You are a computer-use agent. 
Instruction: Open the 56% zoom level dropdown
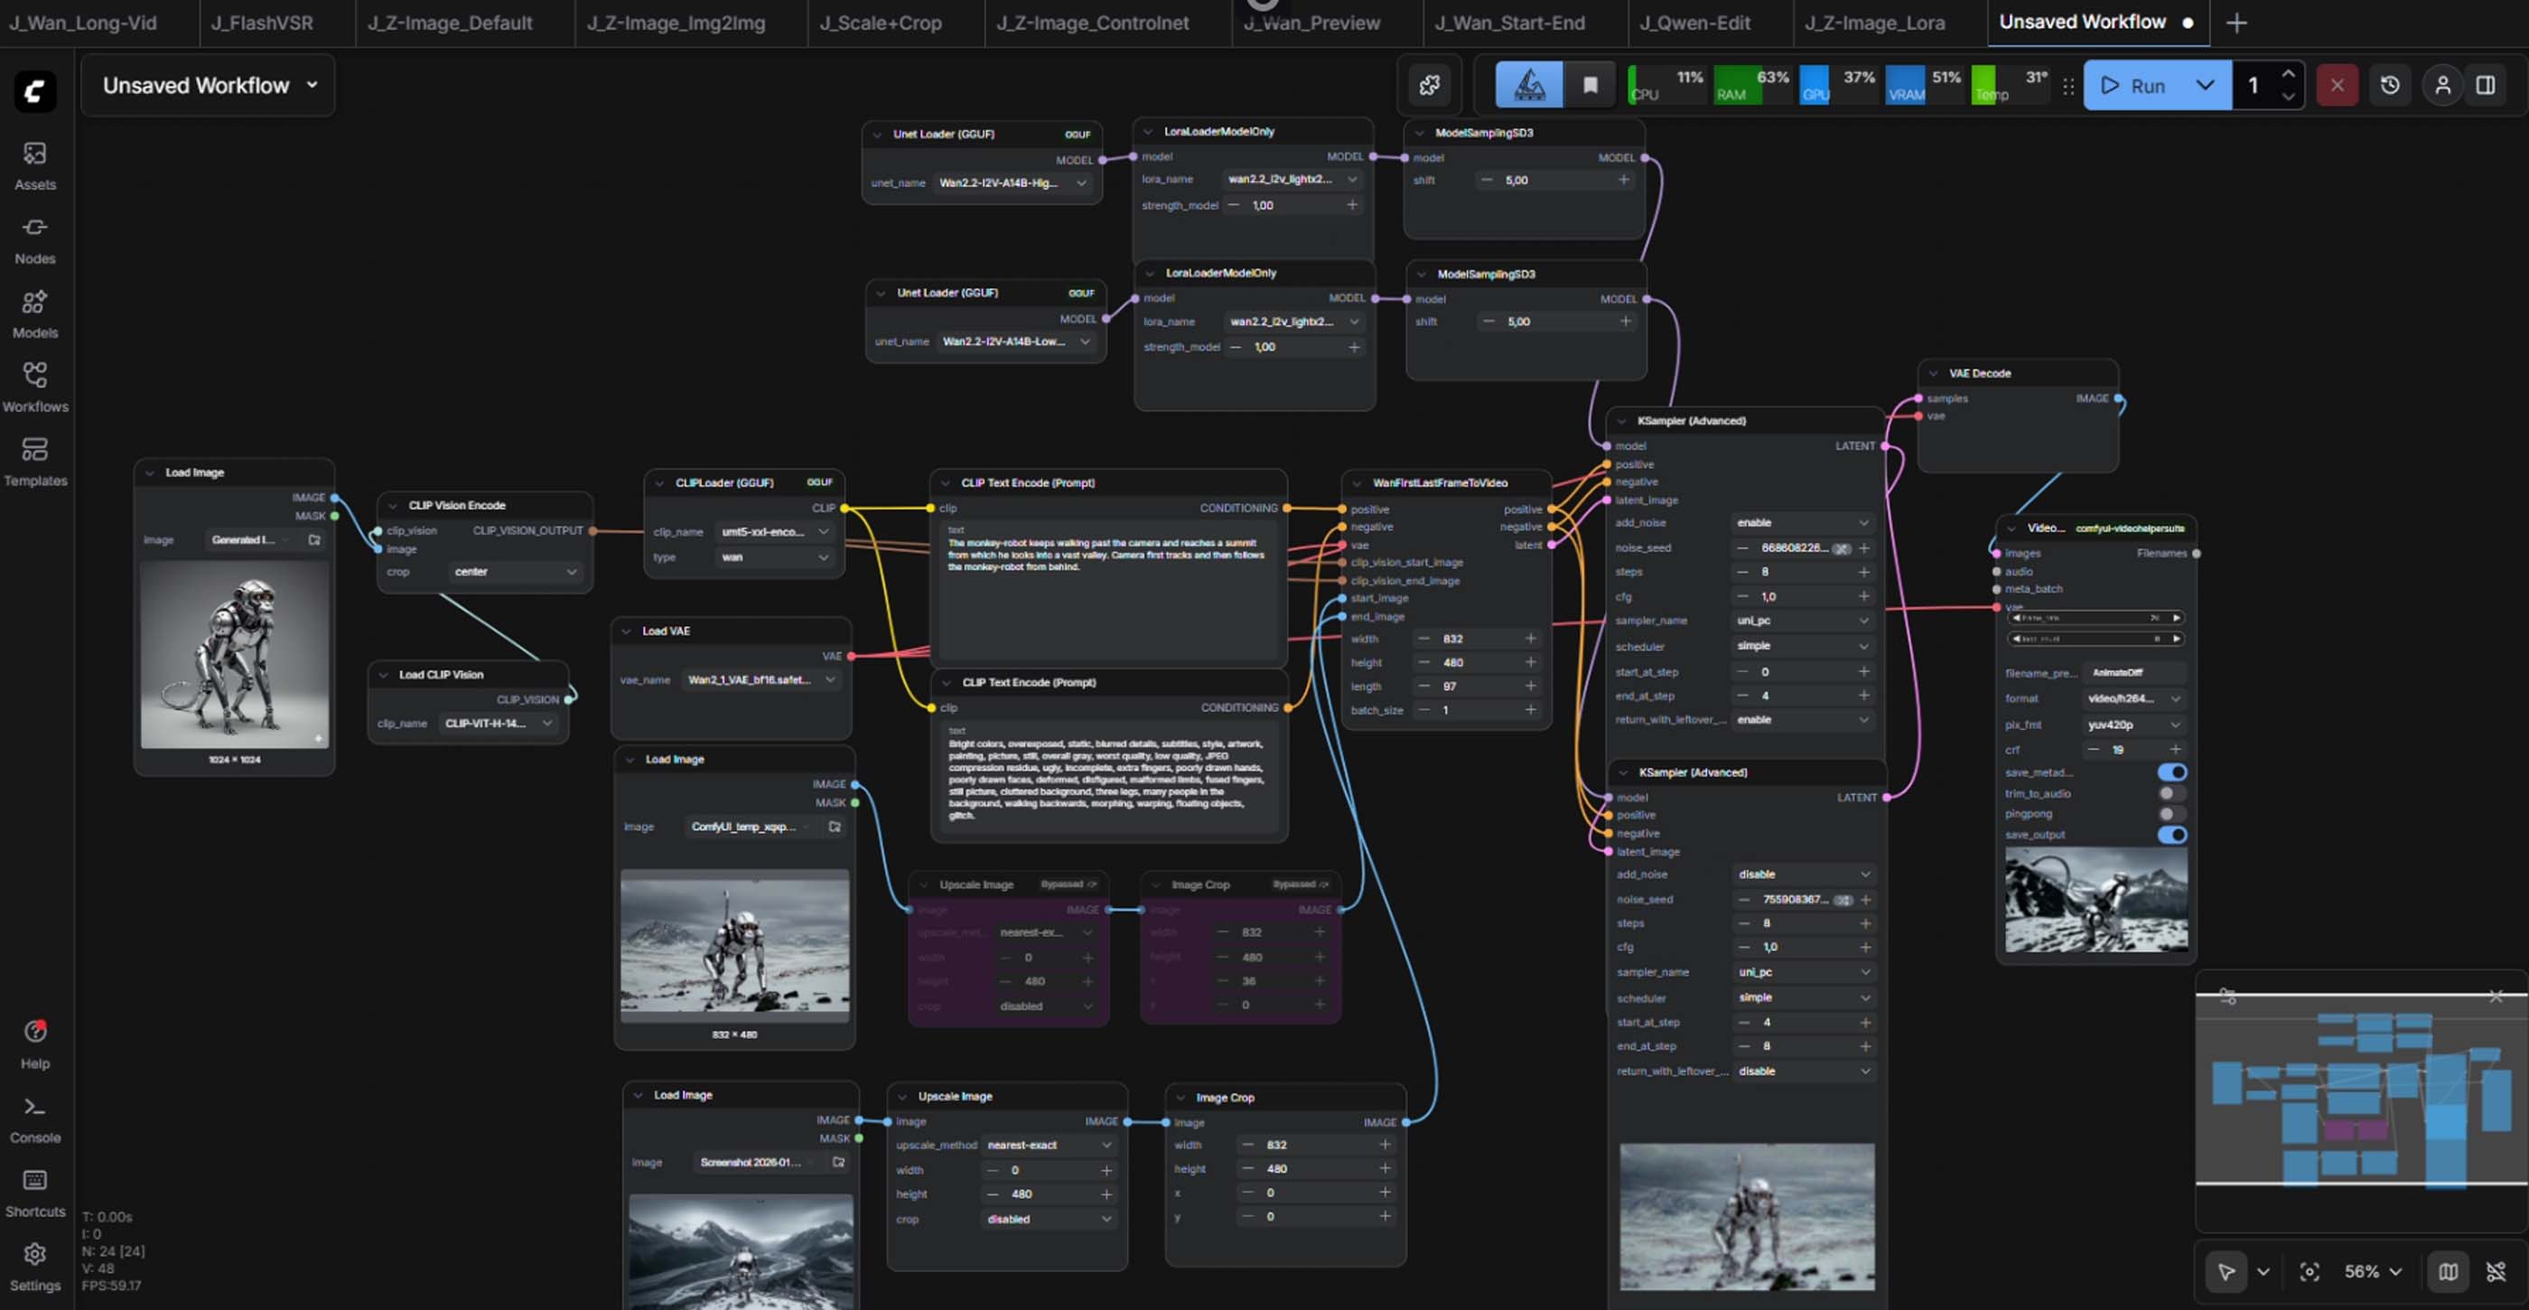pos(2373,1272)
